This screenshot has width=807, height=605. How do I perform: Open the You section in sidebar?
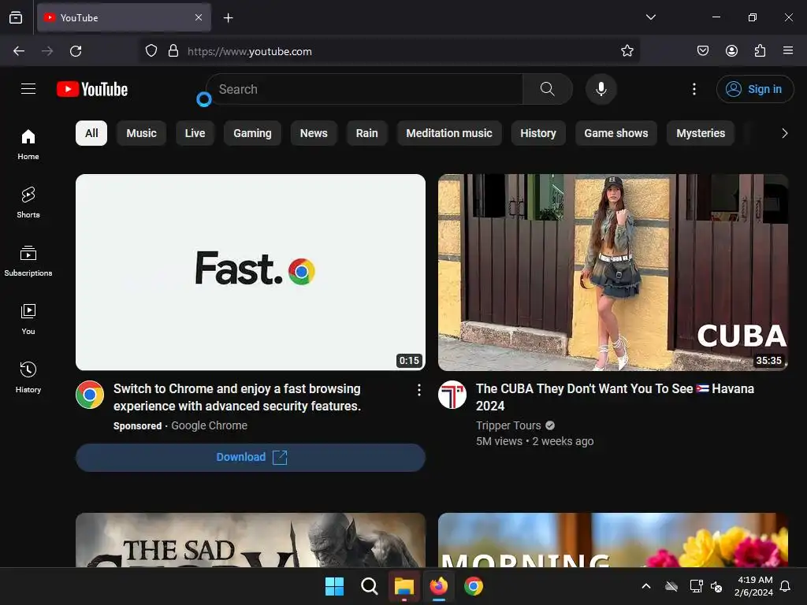point(28,319)
